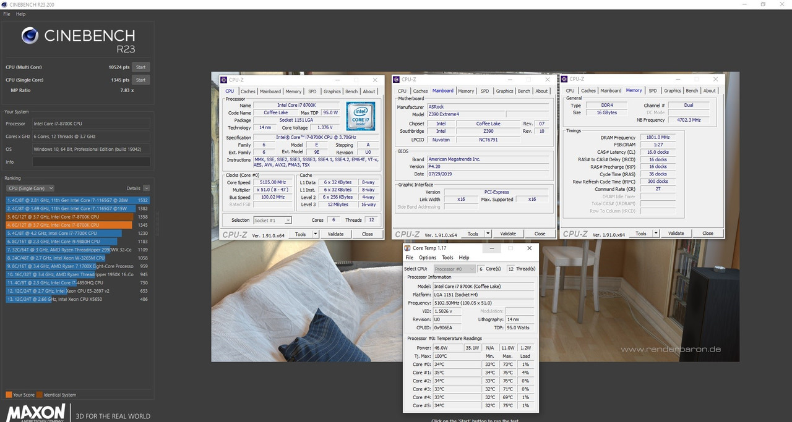
Task: Switch to SPD tab in Memory CPU-Z window
Action: 653,91
